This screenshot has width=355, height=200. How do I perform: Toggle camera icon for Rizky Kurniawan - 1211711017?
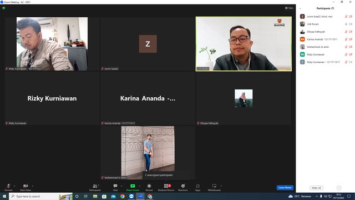[351, 62]
